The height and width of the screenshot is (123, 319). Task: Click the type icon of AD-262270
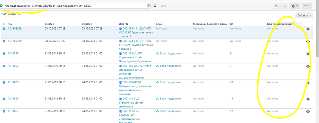(4, 41)
